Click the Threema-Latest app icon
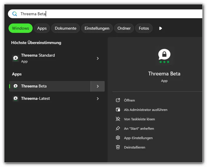The width and height of the screenshot is (207, 167). point(16,99)
